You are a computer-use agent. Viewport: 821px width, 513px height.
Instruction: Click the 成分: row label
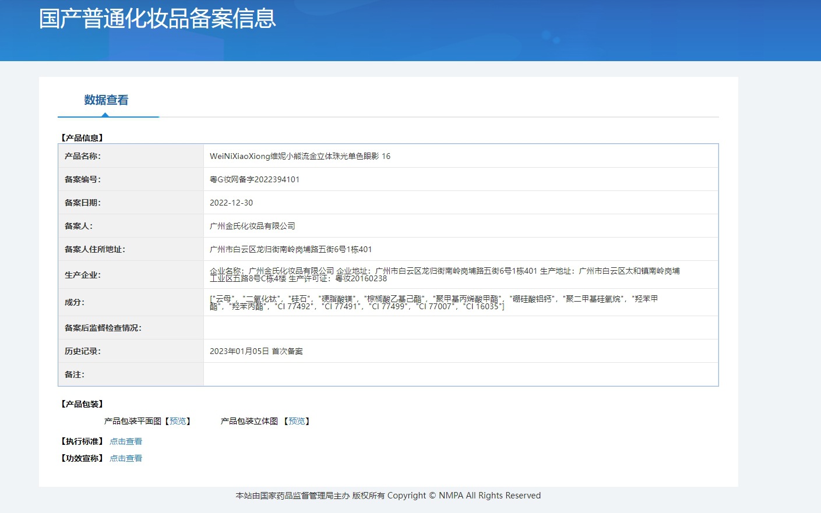75,302
